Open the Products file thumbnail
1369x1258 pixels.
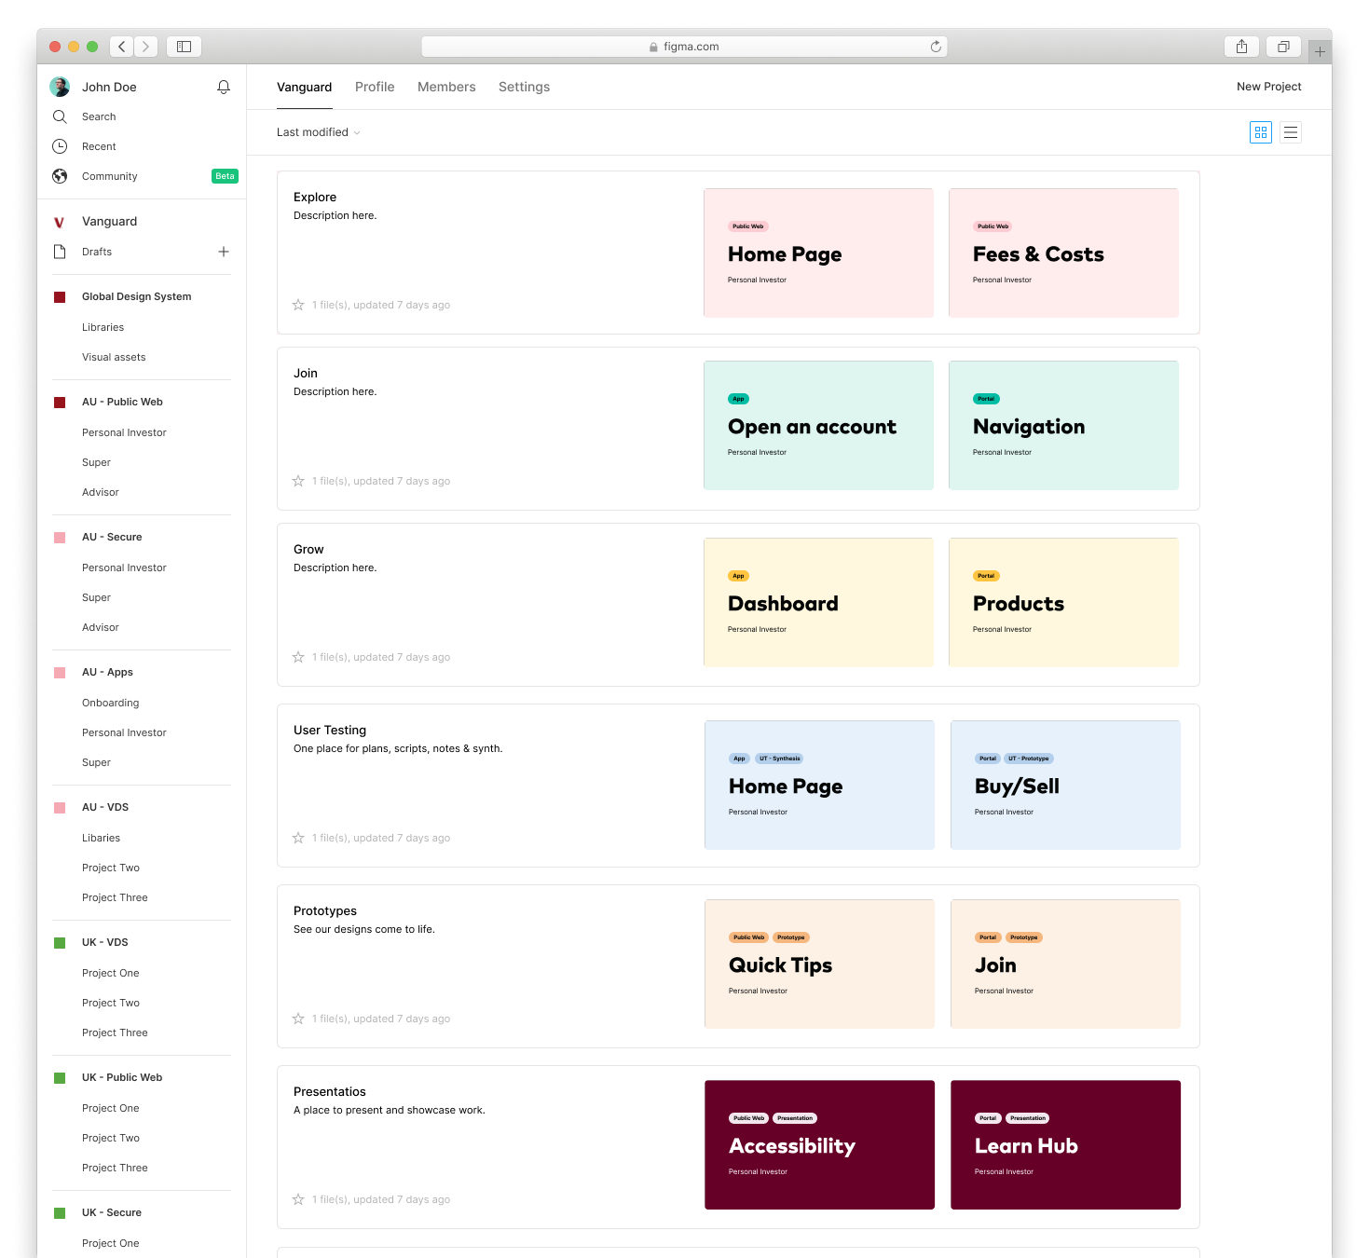click(x=1063, y=602)
